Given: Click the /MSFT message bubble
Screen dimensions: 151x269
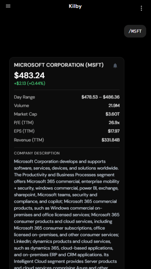Looking at the screenshot, I should 135,31.
